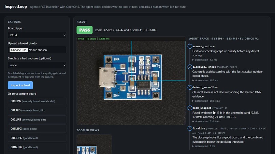Click the 'RESULT' panel heading
Viewport: 275px width, 154px height.
82,22
